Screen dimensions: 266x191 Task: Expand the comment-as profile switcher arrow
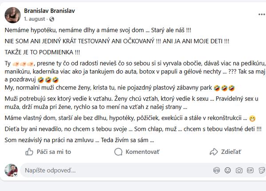16,174
